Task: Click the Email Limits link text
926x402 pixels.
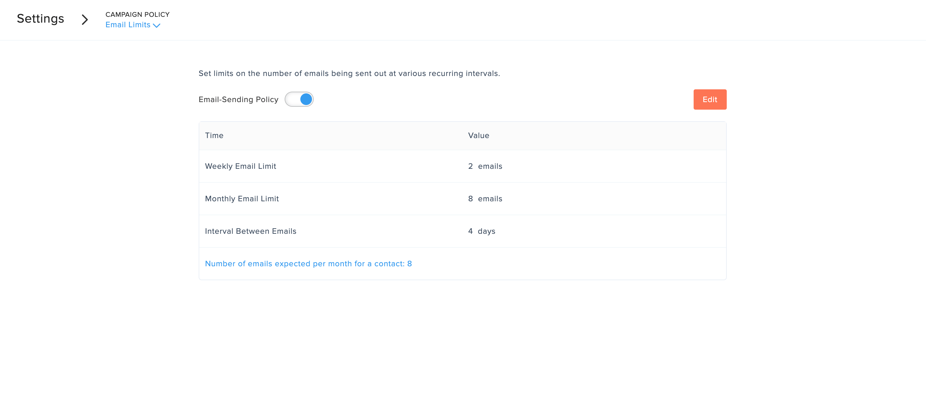Action: point(128,25)
